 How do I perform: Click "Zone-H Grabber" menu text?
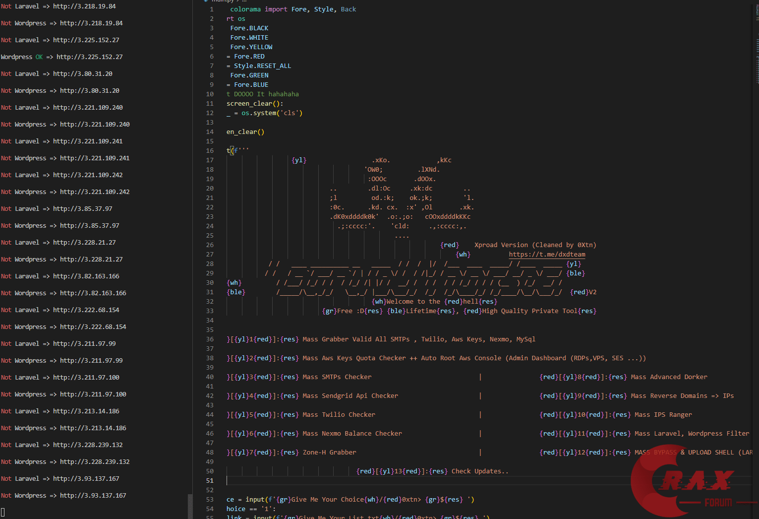coord(330,453)
